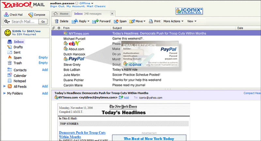This screenshot has width=261, height=141.
Task: Open the Inbox folder
Action: (19, 42)
